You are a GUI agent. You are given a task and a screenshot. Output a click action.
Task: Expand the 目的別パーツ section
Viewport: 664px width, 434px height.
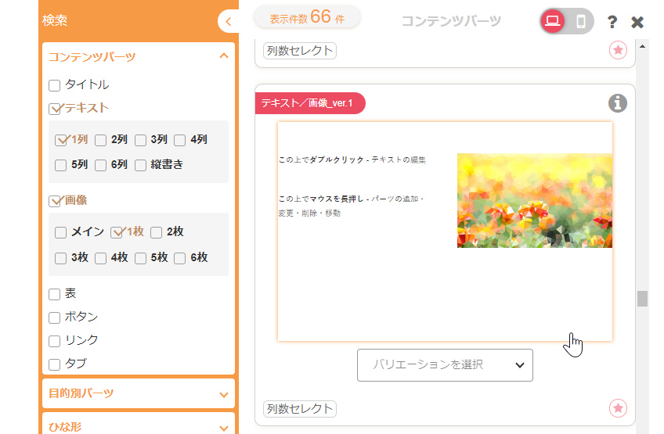(224, 393)
